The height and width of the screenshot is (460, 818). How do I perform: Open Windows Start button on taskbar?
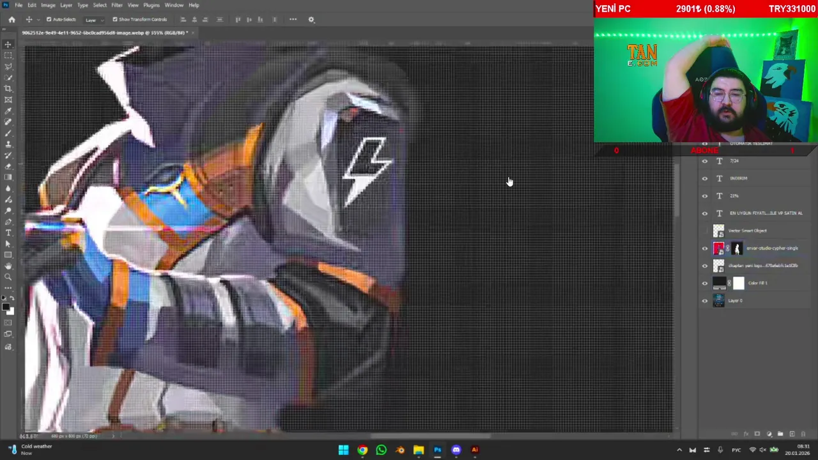343,450
